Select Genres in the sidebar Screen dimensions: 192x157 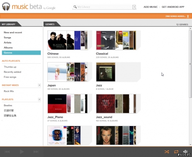coord(21,53)
